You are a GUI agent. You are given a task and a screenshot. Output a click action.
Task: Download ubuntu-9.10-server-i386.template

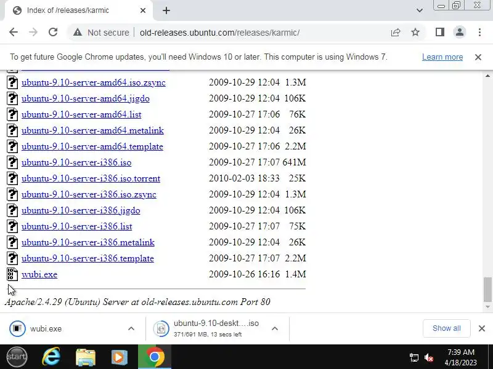coord(88,258)
